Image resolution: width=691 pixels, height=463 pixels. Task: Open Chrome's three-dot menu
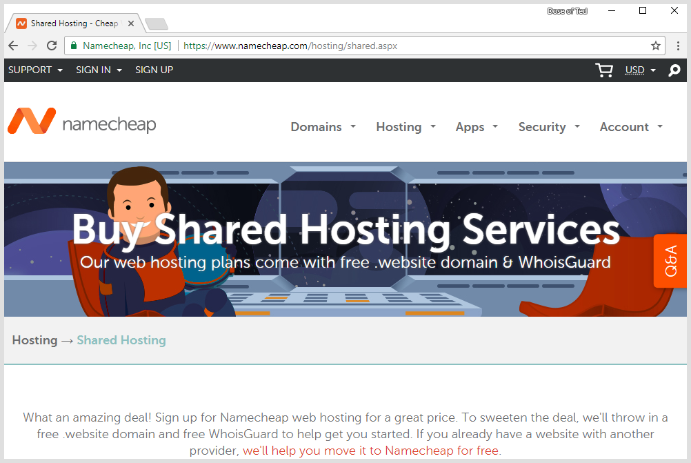click(x=678, y=46)
